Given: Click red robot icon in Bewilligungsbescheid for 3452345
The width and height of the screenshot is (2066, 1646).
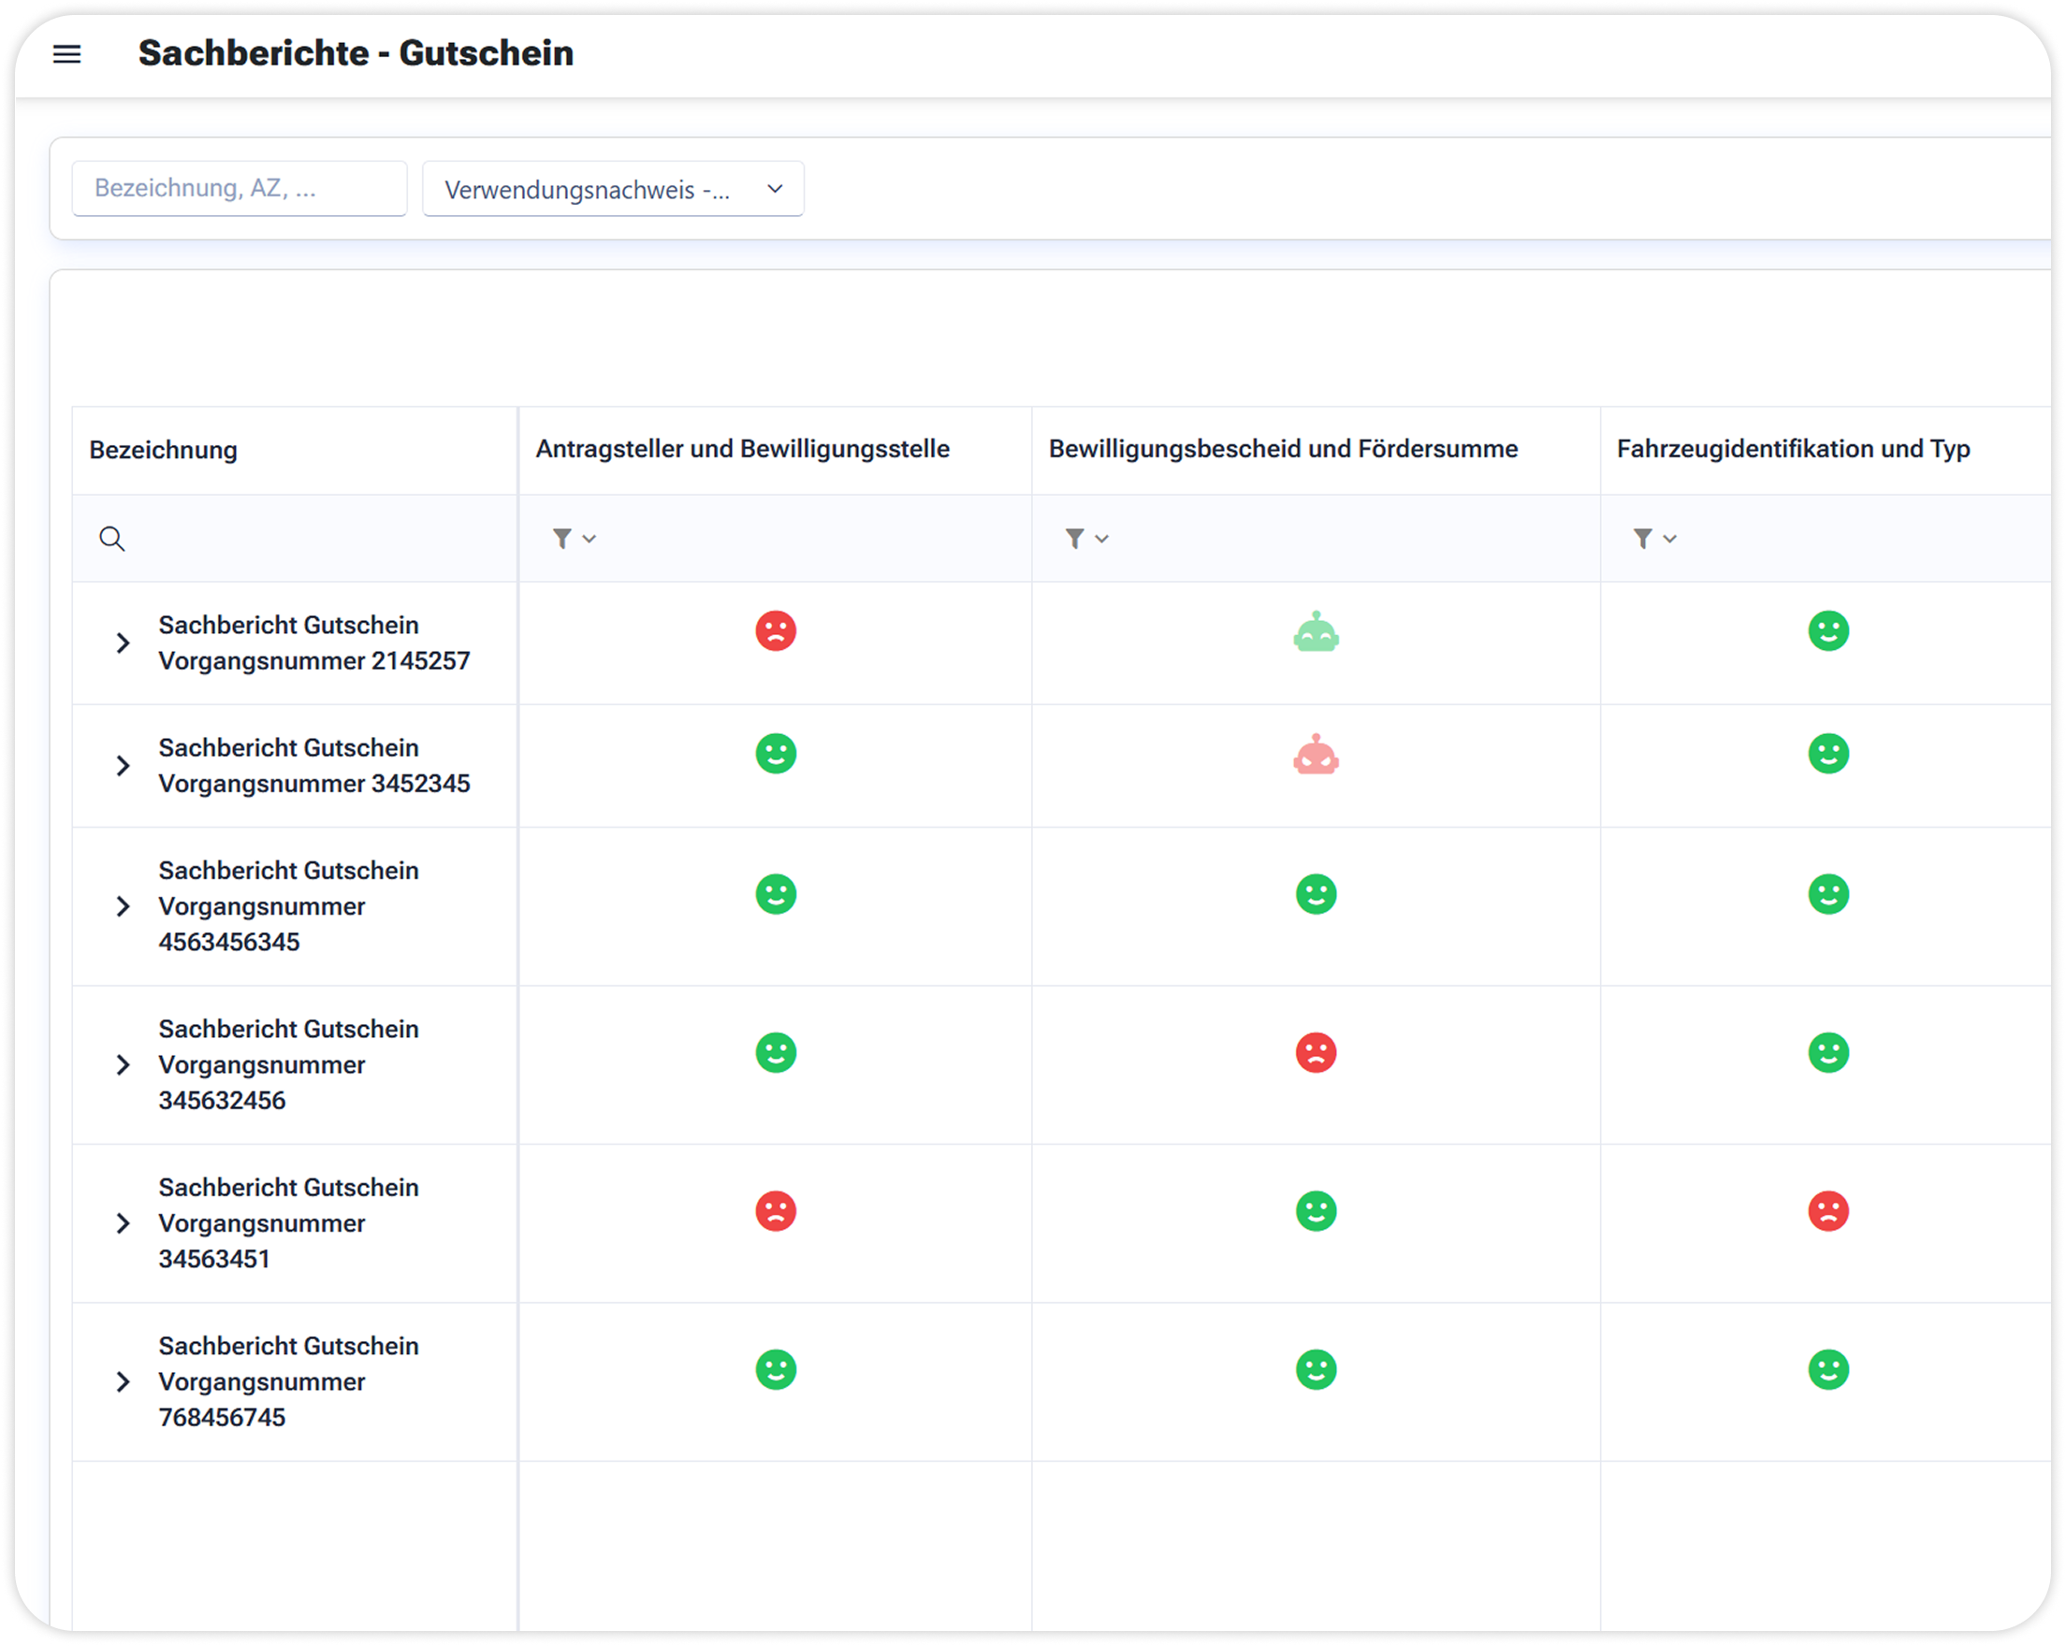Looking at the screenshot, I should 1316,755.
